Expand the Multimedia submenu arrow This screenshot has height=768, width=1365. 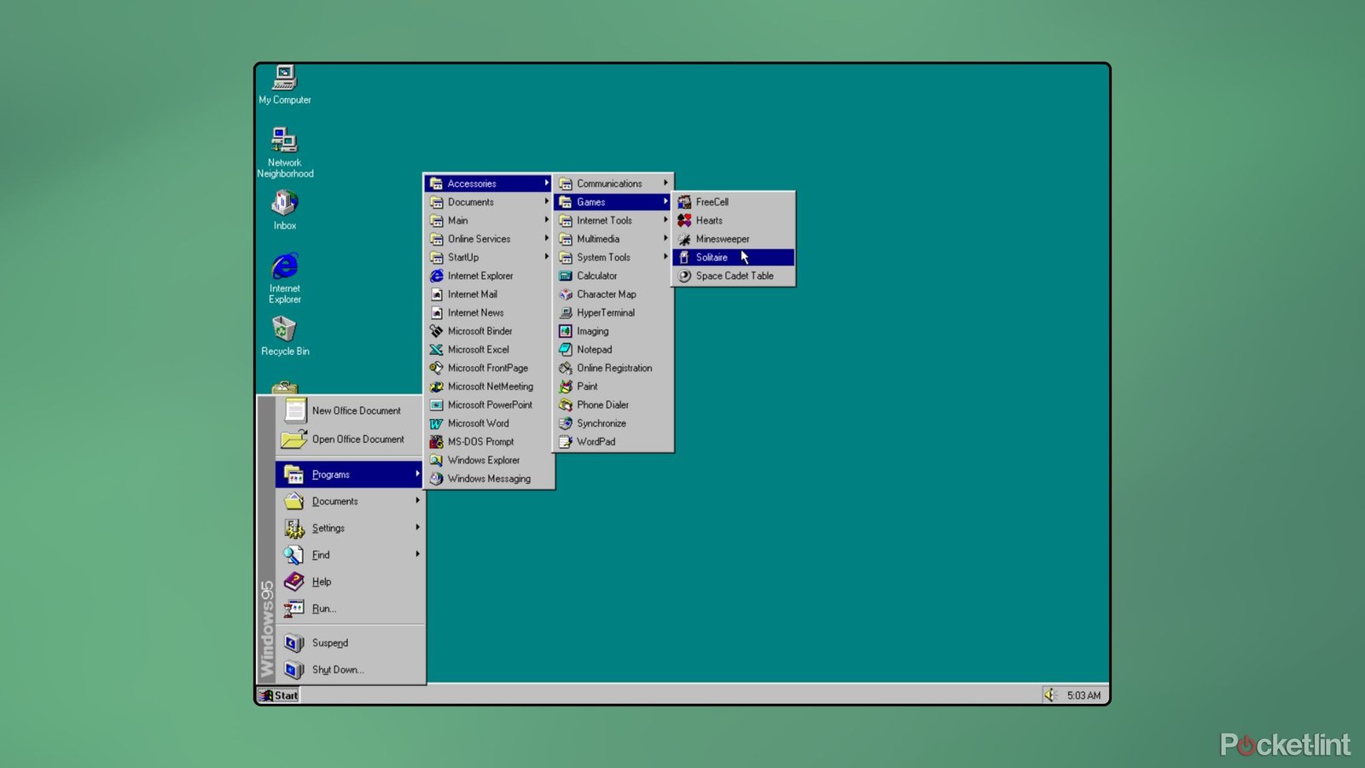[665, 239]
